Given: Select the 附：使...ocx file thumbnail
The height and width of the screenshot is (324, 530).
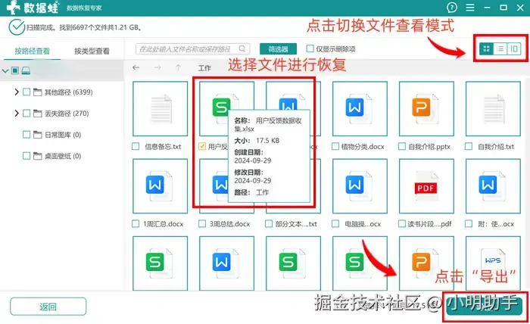Looking at the screenshot, I should click(x=493, y=186).
